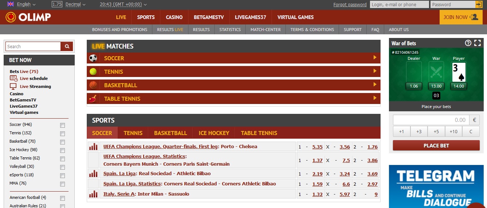Click the Live schedule calendar icon
The image size is (487, 208).
tap(13, 78)
